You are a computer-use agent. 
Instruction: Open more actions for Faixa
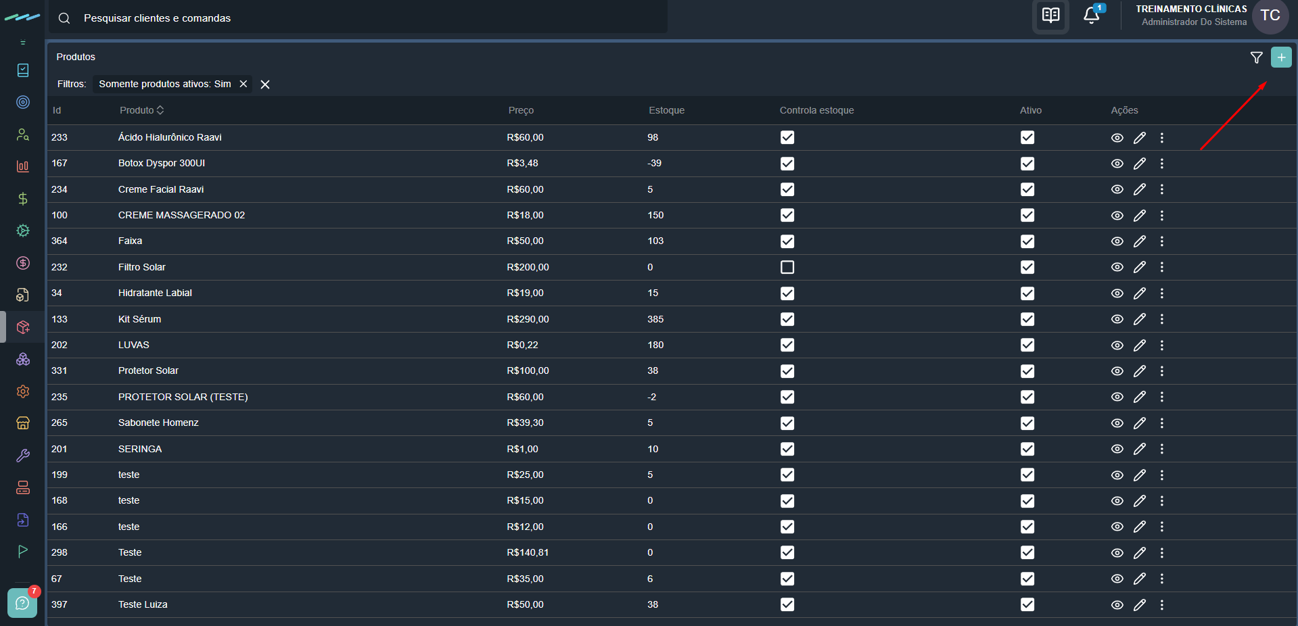click(1162, 241)
